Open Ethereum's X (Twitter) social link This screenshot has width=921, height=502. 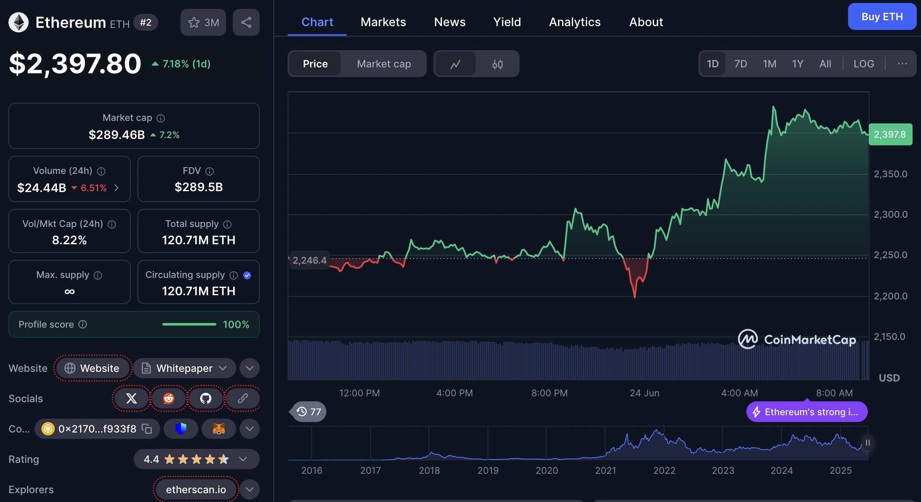pyautogui.click(x=132, y=398)
